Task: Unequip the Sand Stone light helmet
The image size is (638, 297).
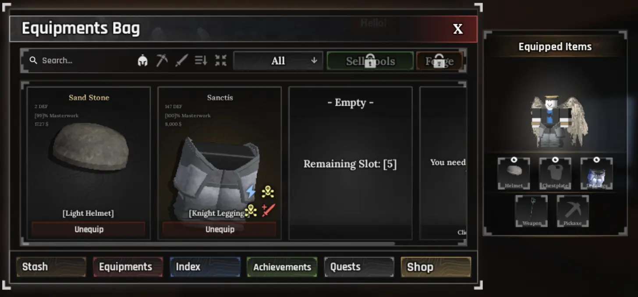Action: 89,230
